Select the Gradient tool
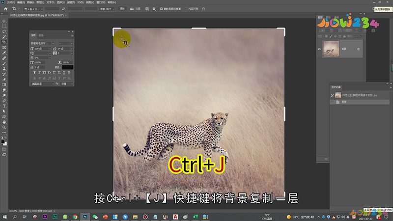 tap(4, 84)
